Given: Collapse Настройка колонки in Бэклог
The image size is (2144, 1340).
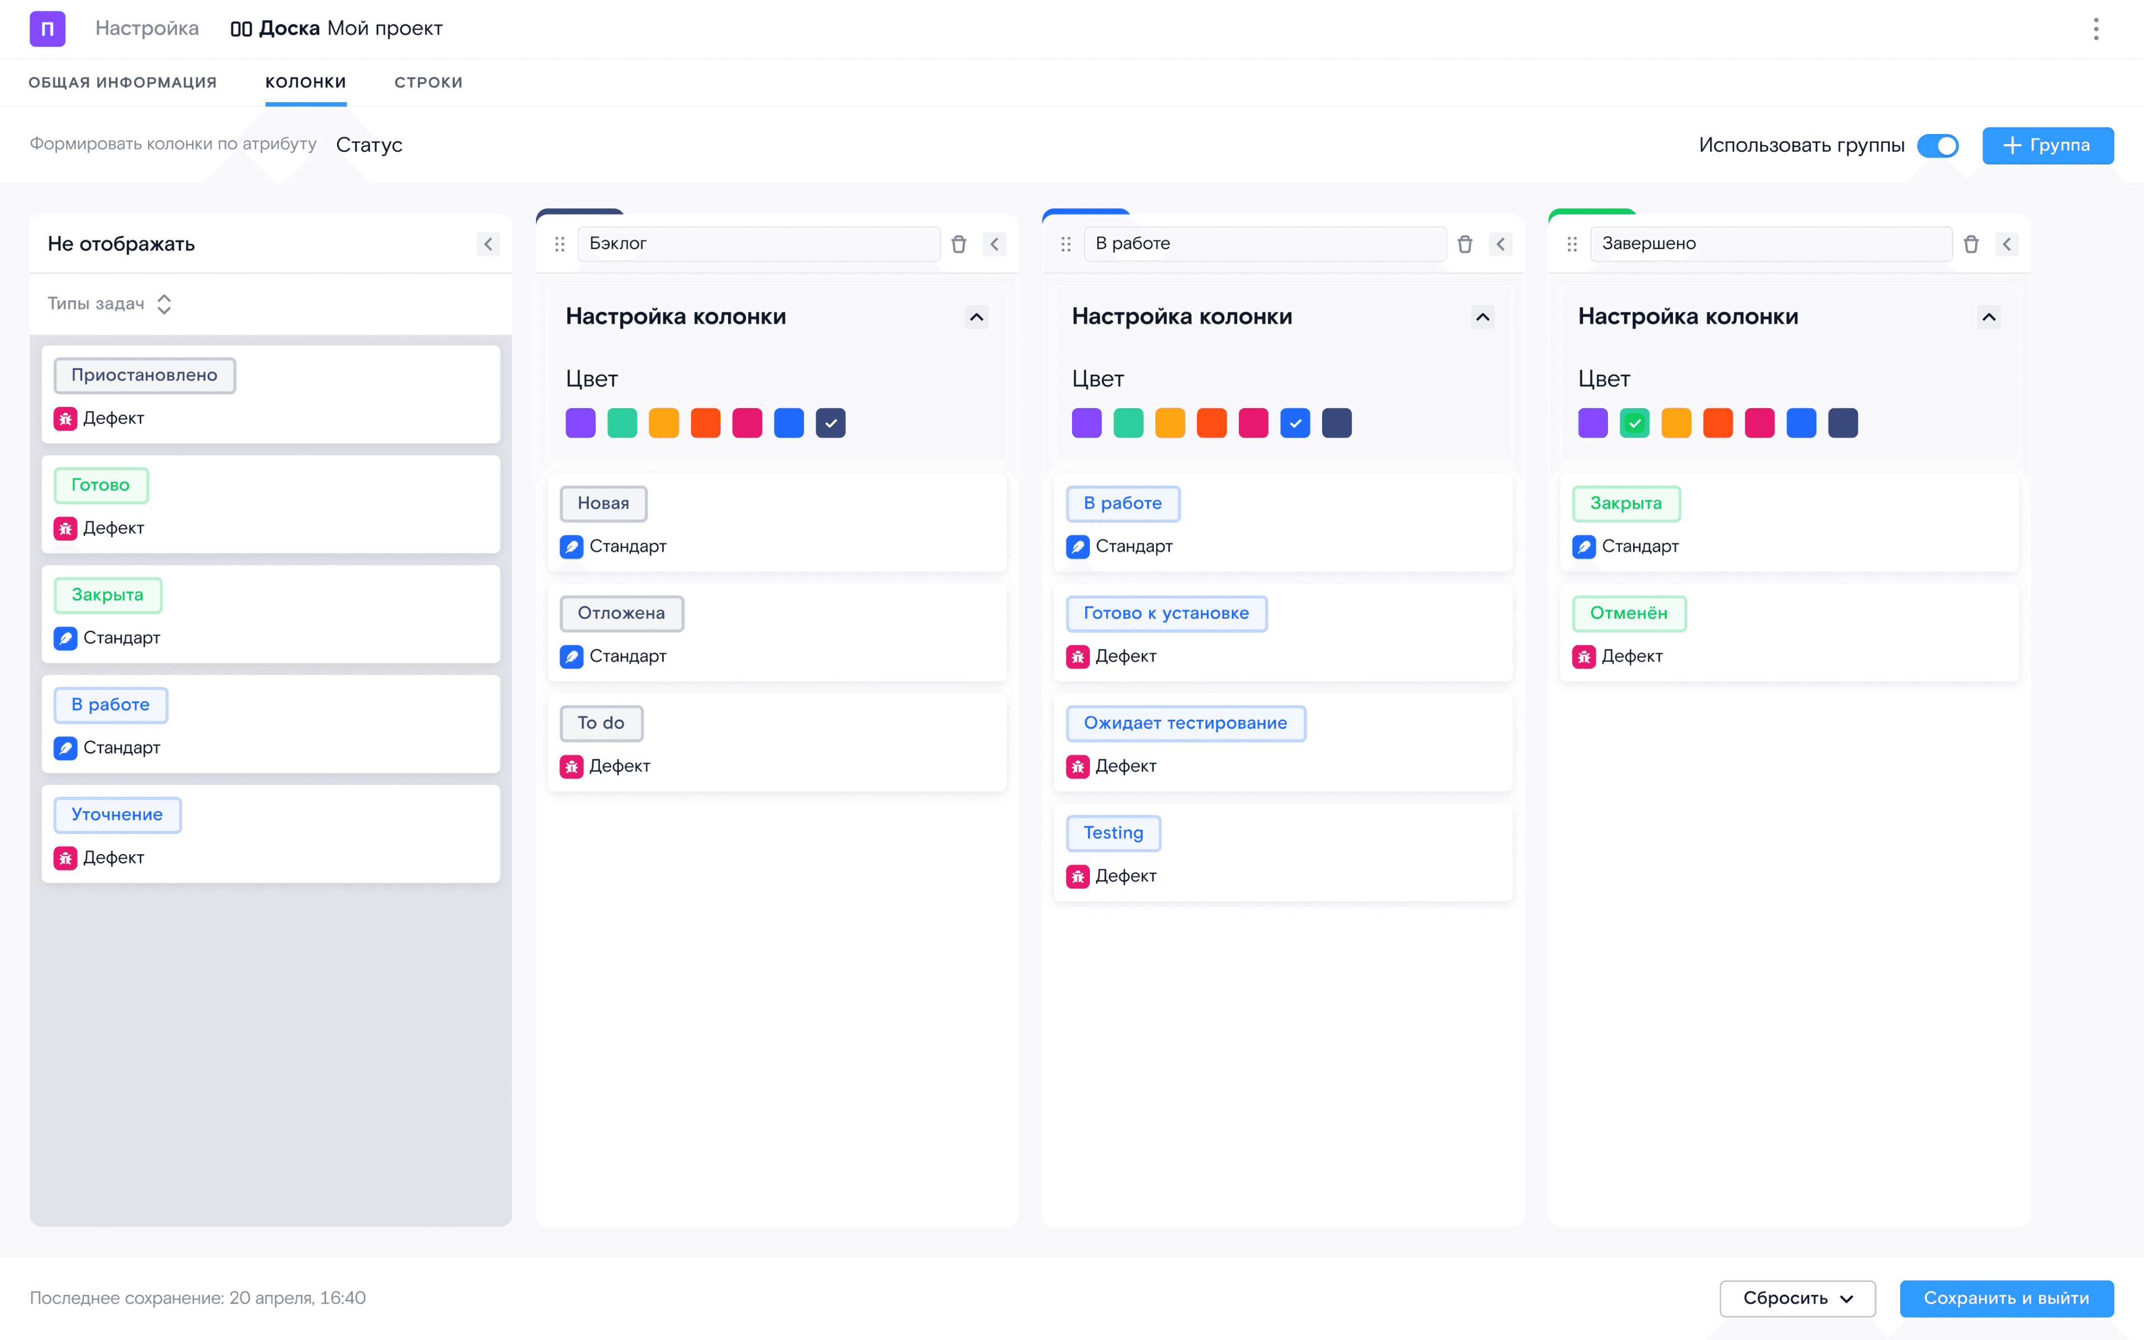Looking at the screenshot, I should 977,317.
